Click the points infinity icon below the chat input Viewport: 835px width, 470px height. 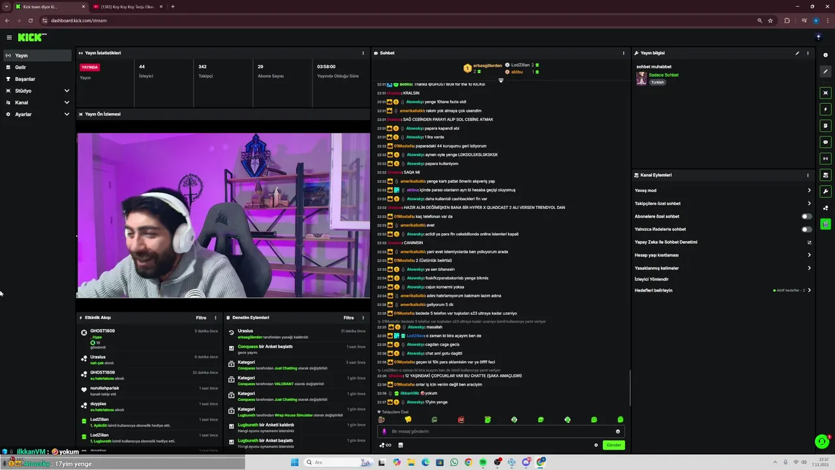click(x=385, y=445)
